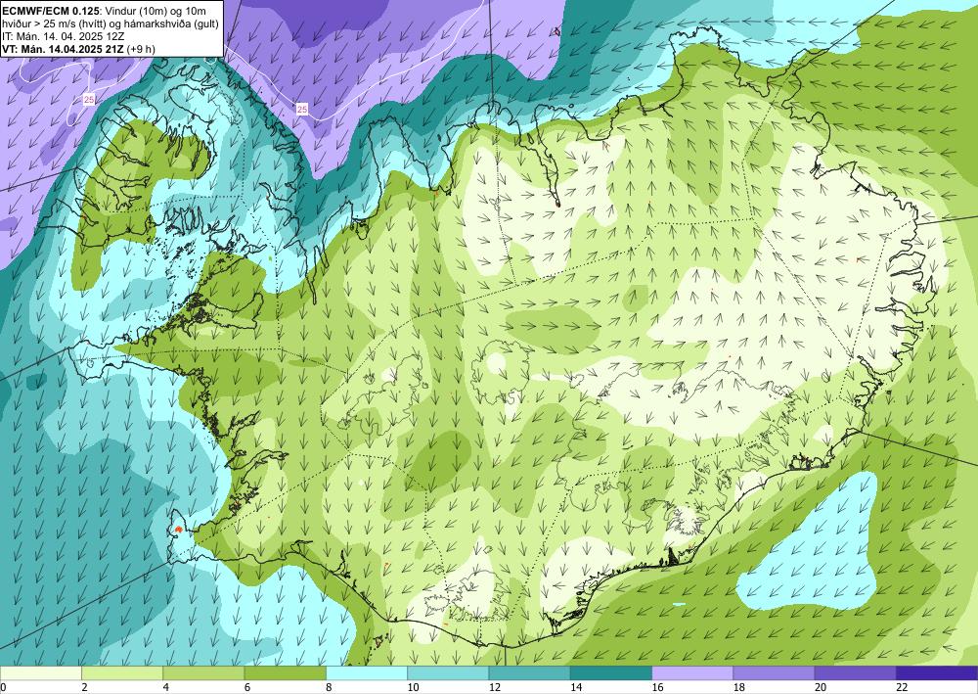Viewport: 978px width, 694px height.
Task: Click the legend scale value "22"
Action: coord(902,687)
